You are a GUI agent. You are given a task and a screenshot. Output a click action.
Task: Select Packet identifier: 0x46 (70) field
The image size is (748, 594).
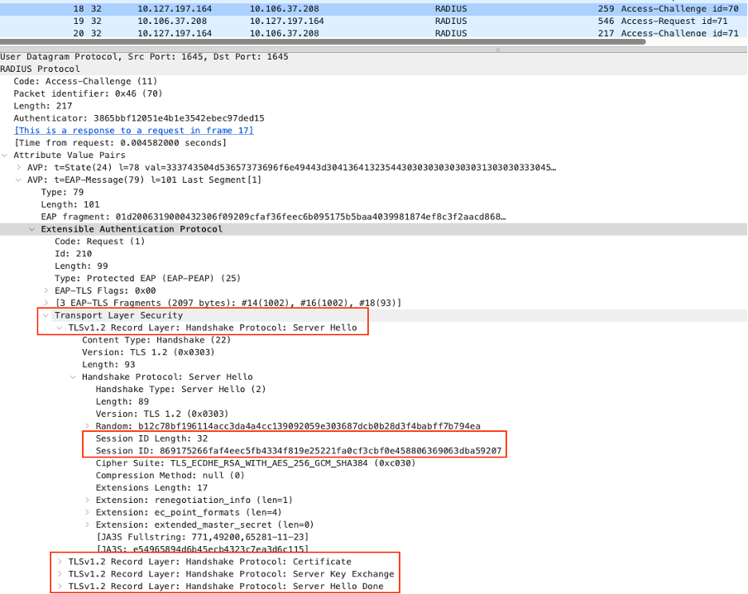coord(88,93)
